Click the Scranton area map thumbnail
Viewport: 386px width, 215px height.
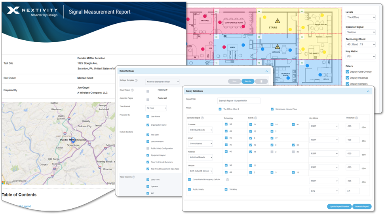click(58, 143)
